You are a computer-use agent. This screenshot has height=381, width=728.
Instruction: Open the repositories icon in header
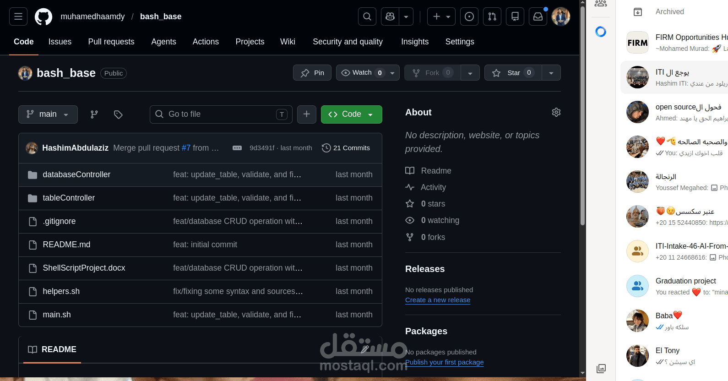tap(515, 16)
